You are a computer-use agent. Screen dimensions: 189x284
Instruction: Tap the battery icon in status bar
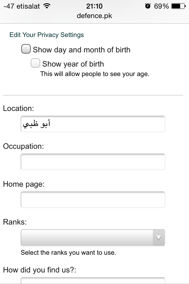[x=178, y=6]
